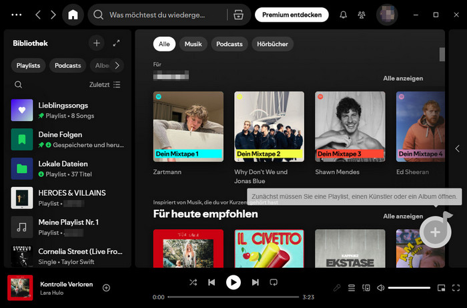Screen dimensions: 467x308
Task: Open the Für heute empfohlen heading
Action: (205, 214)
